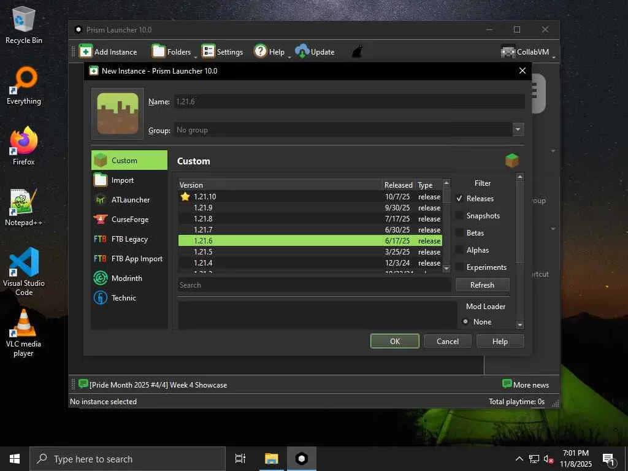Open VLC media player desktop shortcut
Image resolution: width=628 pixels, height=471 pixels.
click(x=24, y=333)
